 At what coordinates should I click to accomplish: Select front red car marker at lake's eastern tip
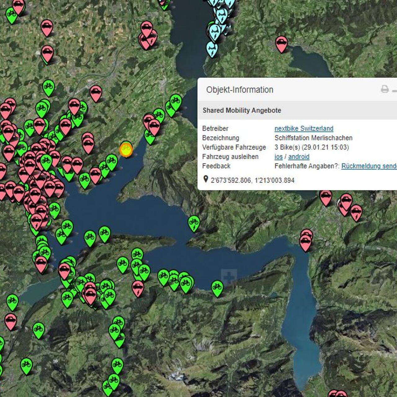tap(306, 243)
